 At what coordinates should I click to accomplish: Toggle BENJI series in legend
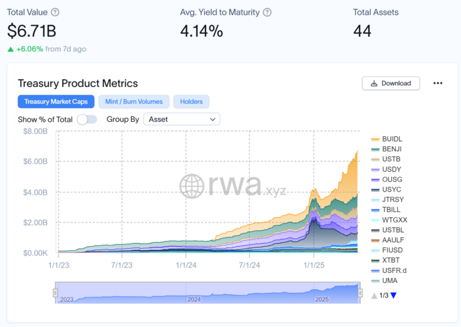(x=387, y=149)
